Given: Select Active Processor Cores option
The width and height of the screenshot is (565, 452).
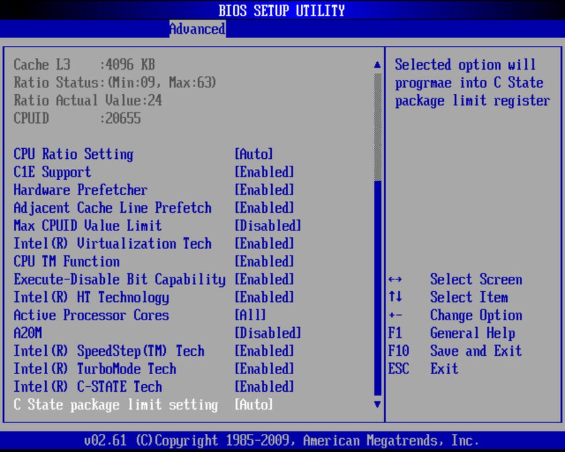Looking at the screenshot, I should tap(91, 315).
